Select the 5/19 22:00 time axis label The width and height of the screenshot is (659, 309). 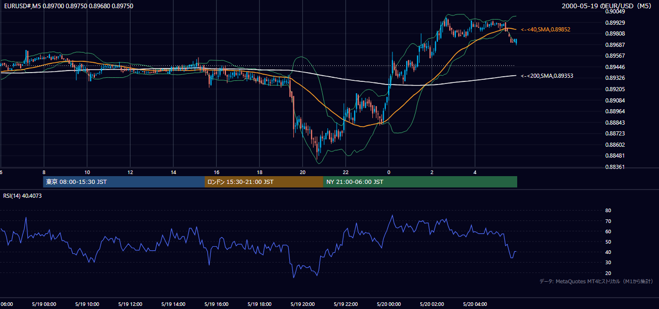(345, 304)
